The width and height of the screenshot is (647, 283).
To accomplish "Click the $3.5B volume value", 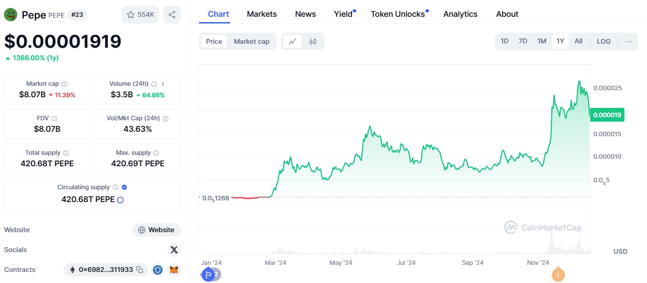I will 121,95.
